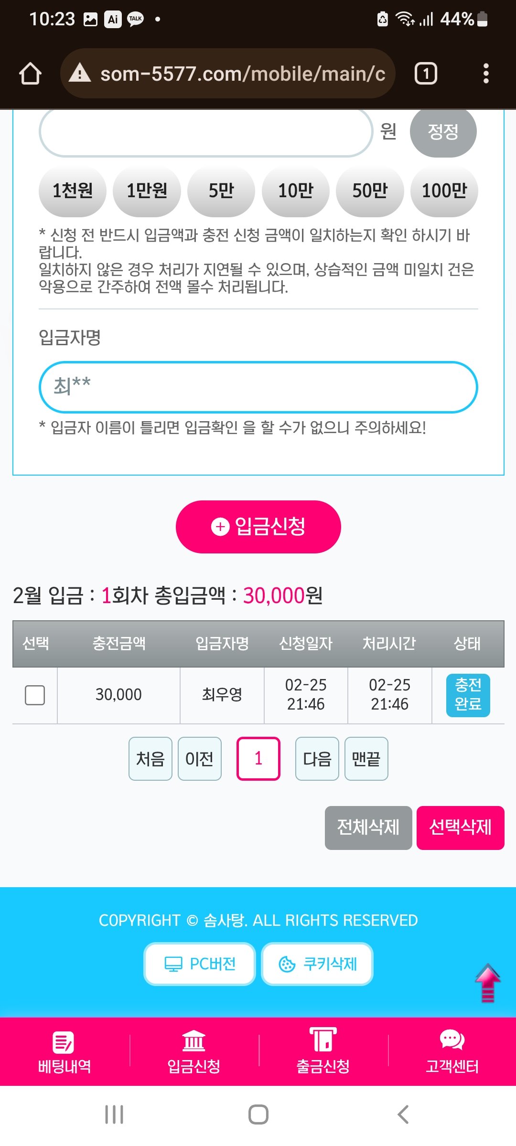Check the 30,000 deposit row checkbox
This screenshot has width=516, height=1146.
pos(35,695)
